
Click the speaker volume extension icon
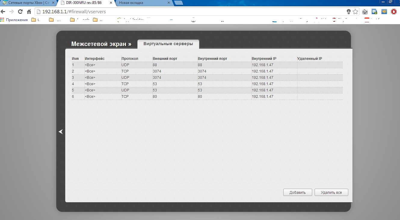click(x=384, y=12)
